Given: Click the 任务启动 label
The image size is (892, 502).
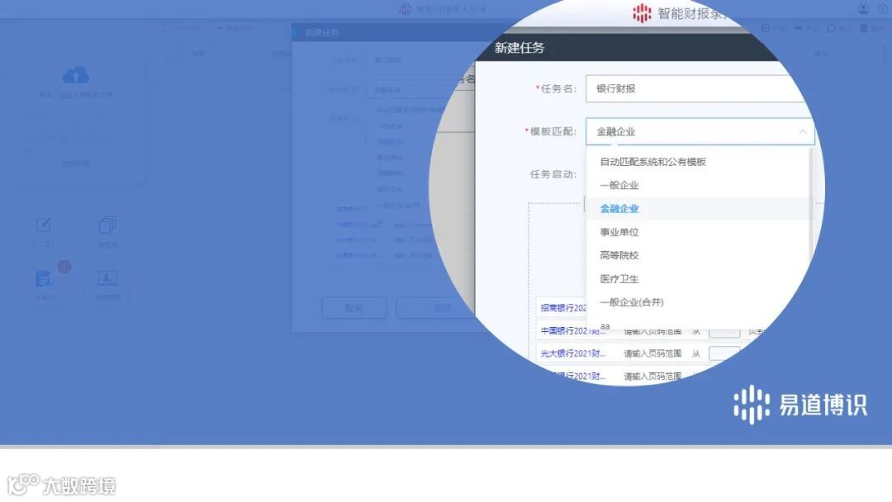Looking at the screenshot, I should [553, 174].
